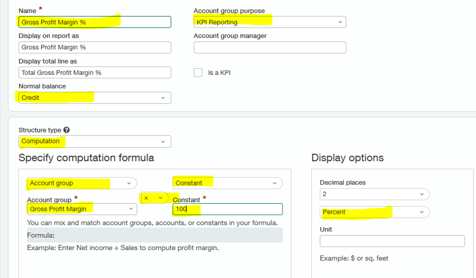Open the Structure type Computation dropdown
Image resolution: width=476 pixels, height=278 pixels.
point(95,141)
